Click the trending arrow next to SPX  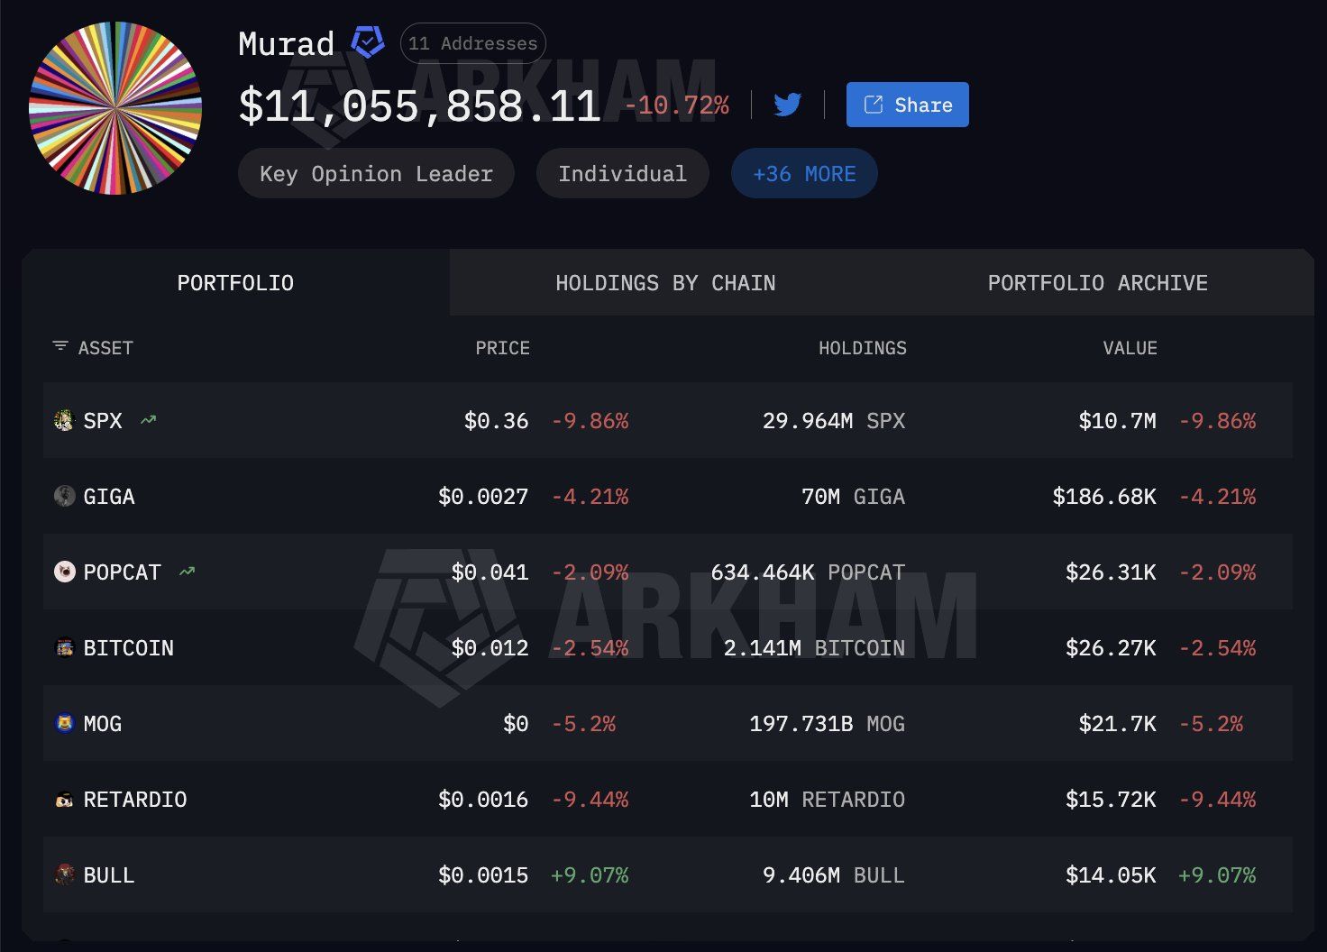click(149, 420)
